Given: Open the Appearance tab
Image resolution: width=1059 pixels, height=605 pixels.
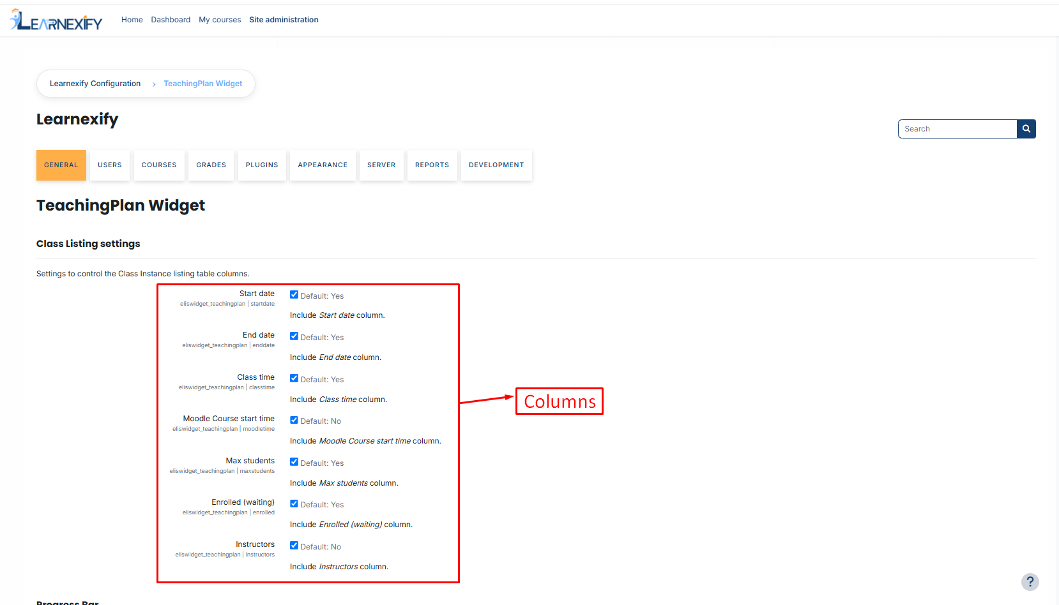Looking at the screenshot, I should point(323,165).
